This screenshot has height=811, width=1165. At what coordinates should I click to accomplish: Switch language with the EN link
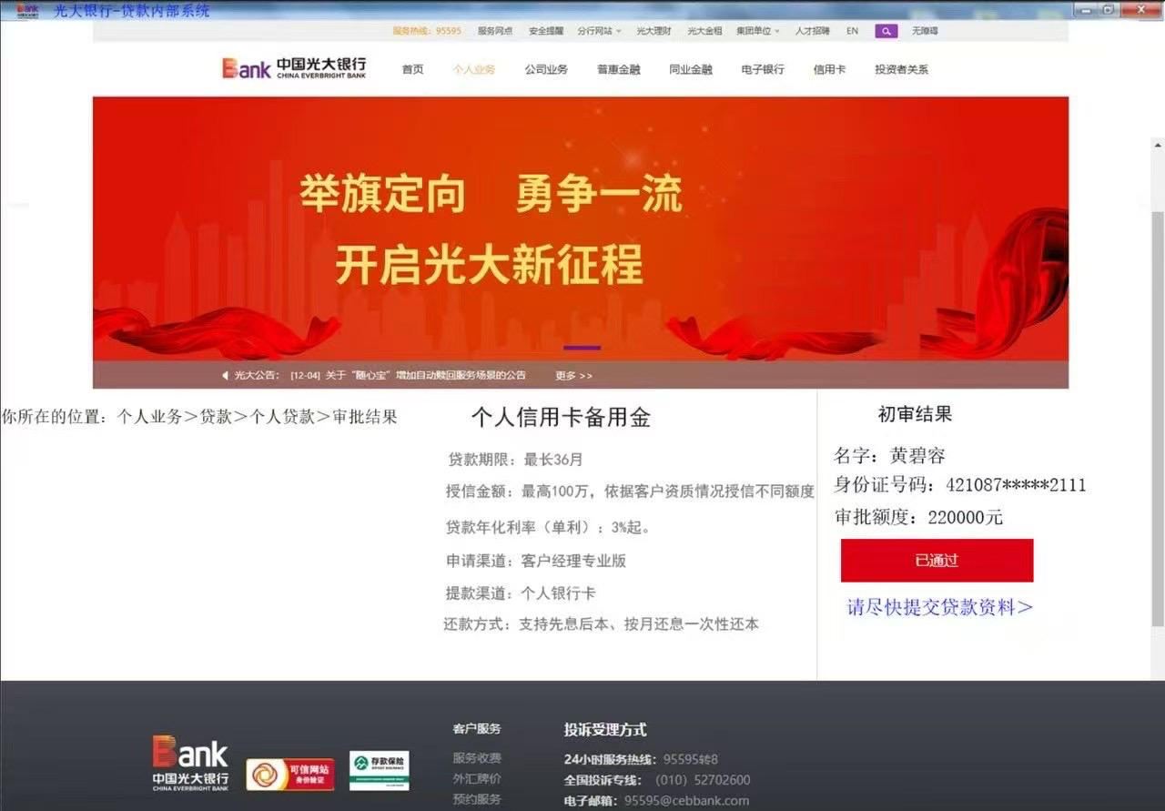click(852, 31)
